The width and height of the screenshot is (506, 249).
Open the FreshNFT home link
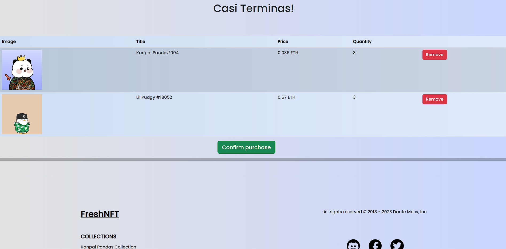pos(100,214)
